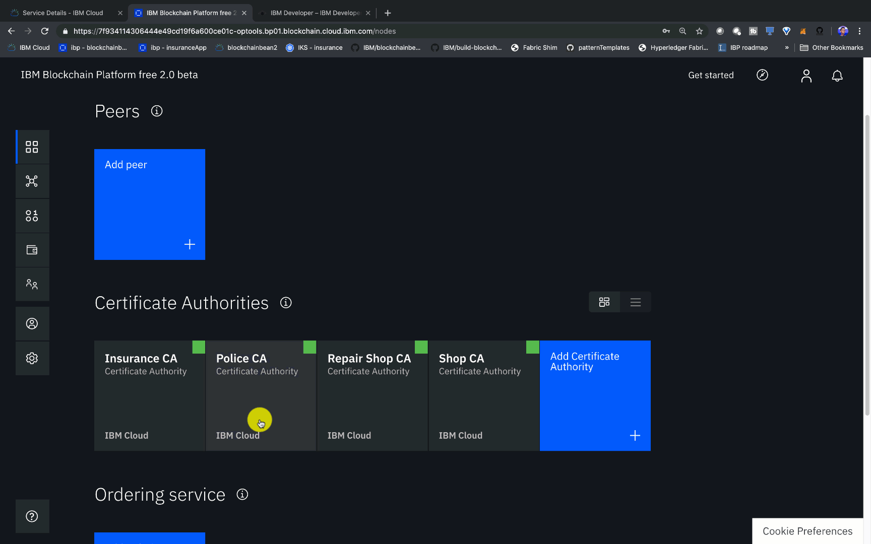The height and width of the screenshot is (544, 871).
Task: Click info icon beside Ordering service
Action: coord(242,494)
